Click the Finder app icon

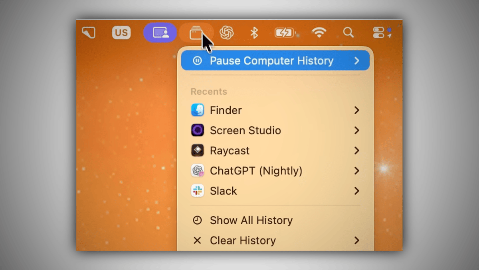(198, 110)
